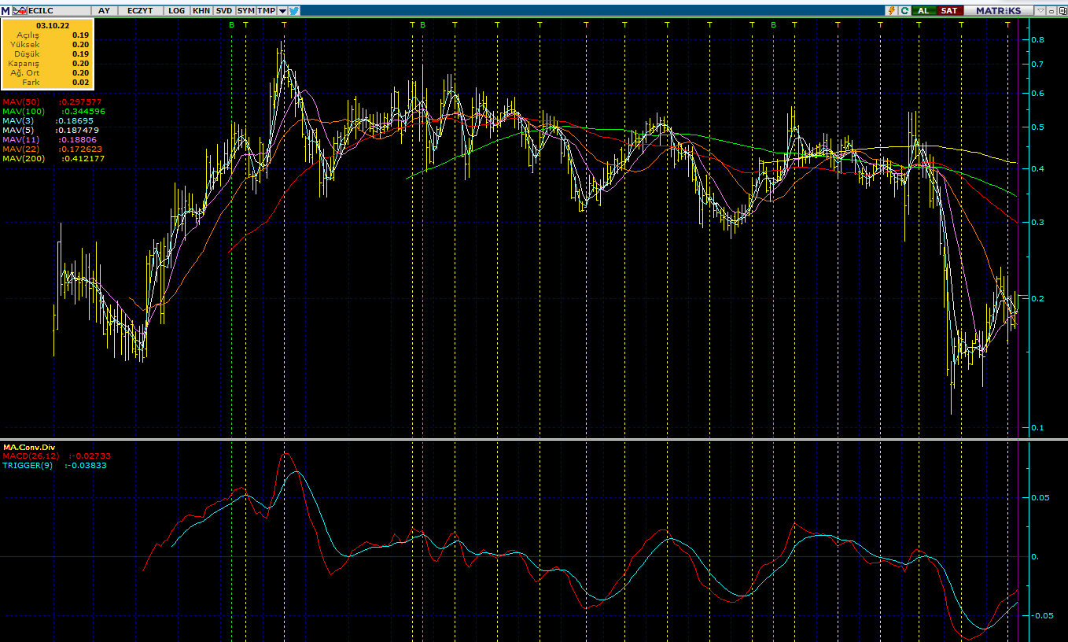Click the MA.Conv.Div panel title
The height and width of the screenshot is (642, 1068).
pos(29,447)
